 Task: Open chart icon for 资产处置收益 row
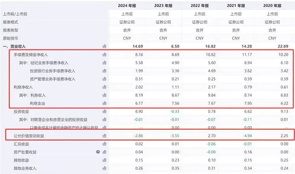click(104, 152)
